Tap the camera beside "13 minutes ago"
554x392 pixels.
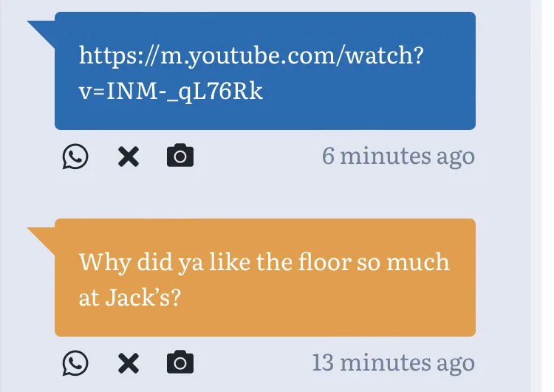[180, 362]
